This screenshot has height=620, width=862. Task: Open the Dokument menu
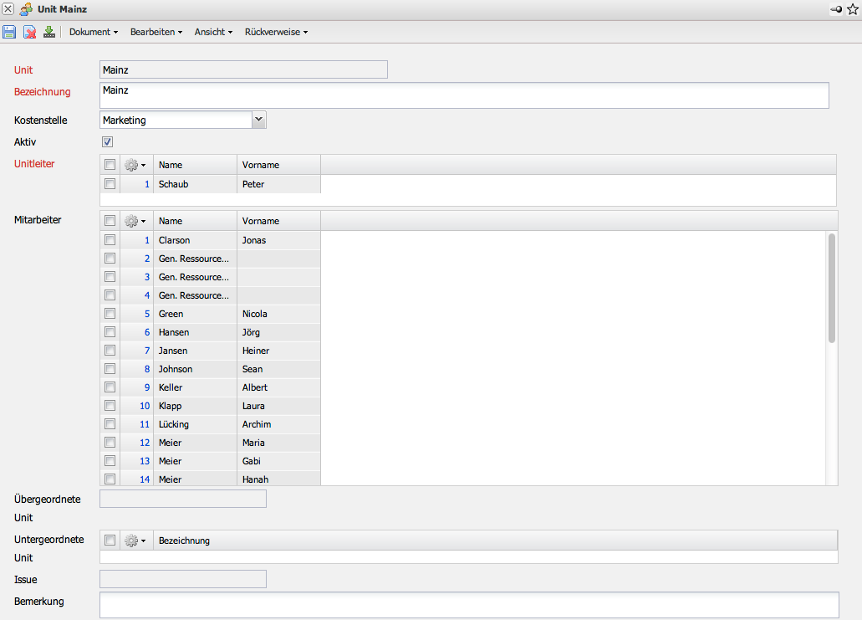(93, 32)
